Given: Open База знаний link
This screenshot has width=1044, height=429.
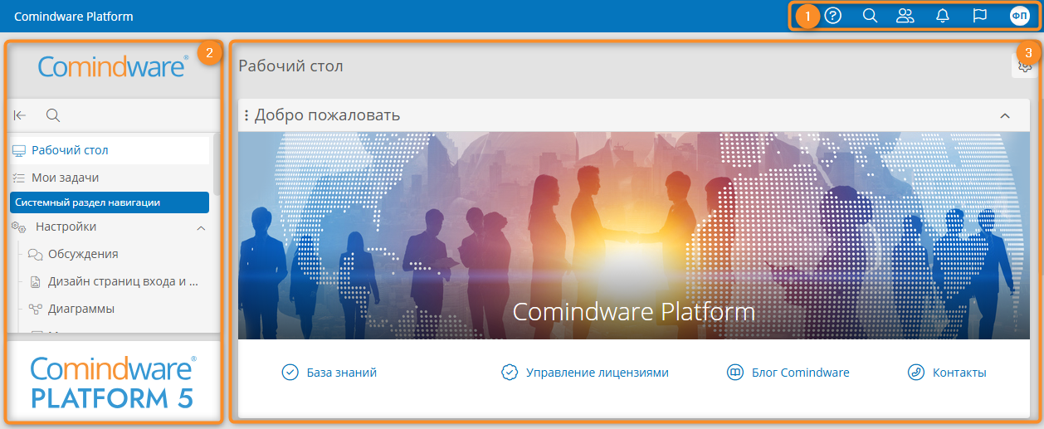Looking at the screenshot, I should tap(342, 373).
